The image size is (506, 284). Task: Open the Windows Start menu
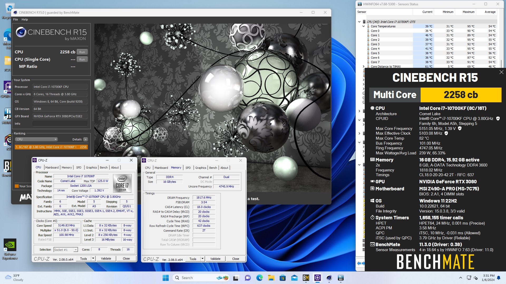coord(166,278)
